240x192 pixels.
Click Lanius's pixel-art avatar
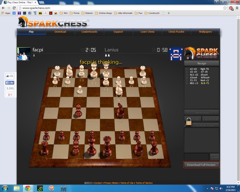[x=176, y=54]
